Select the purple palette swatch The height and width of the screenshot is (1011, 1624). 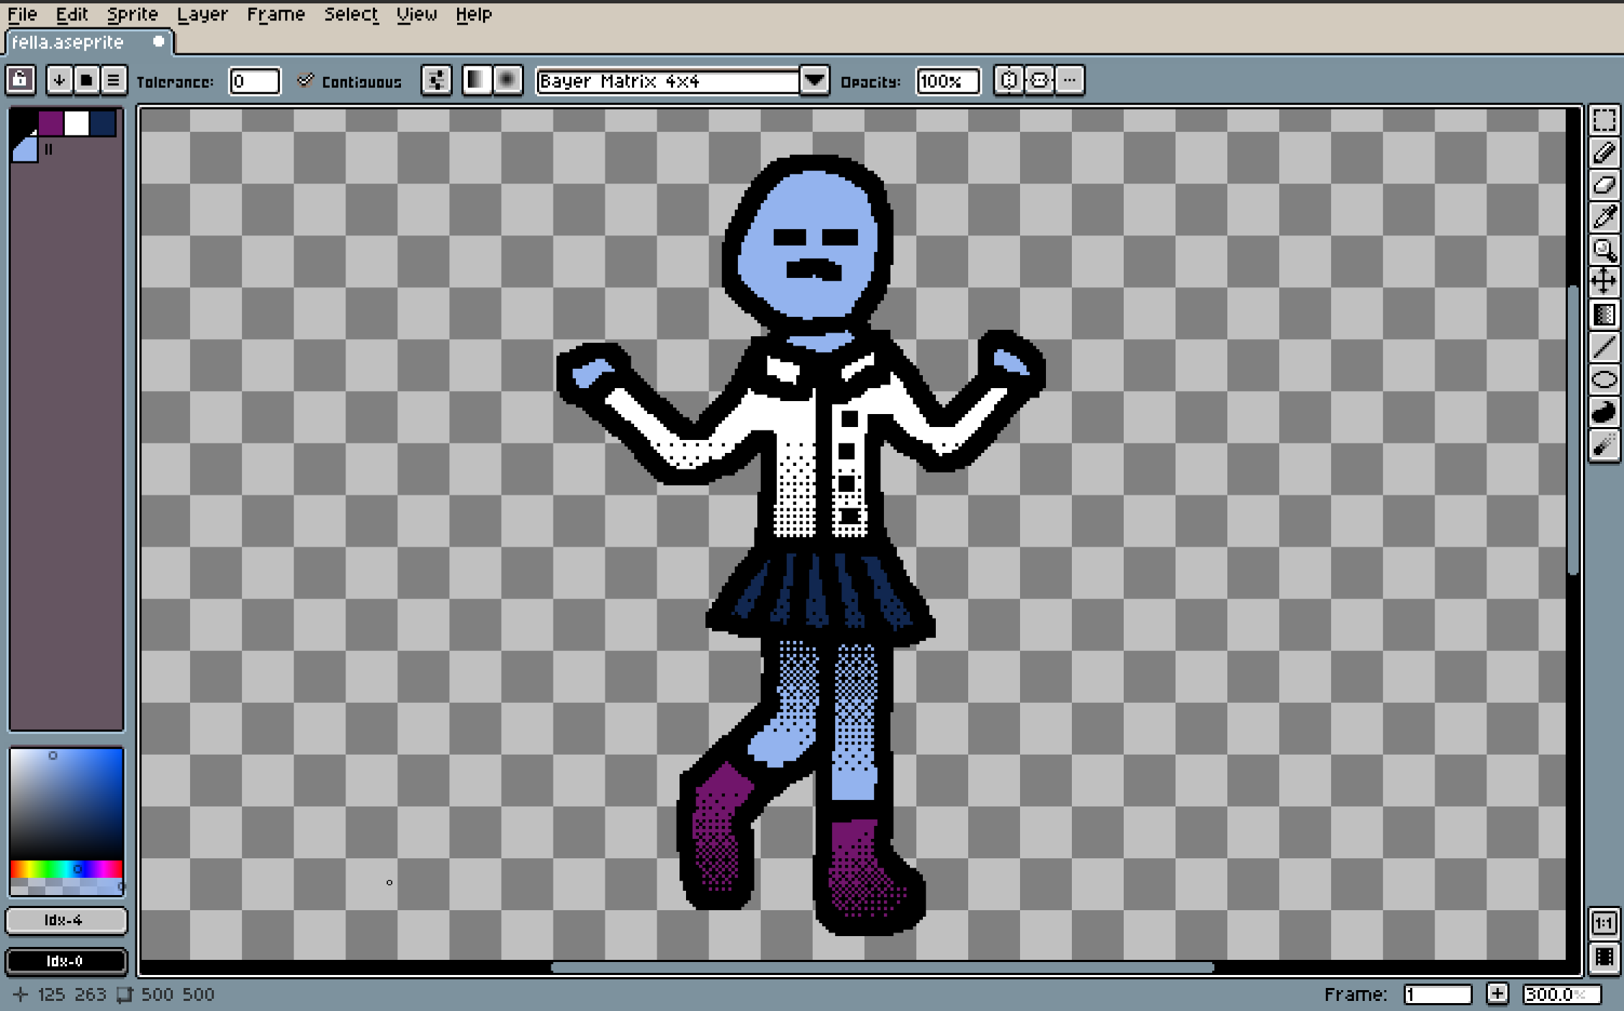(50, 123)
